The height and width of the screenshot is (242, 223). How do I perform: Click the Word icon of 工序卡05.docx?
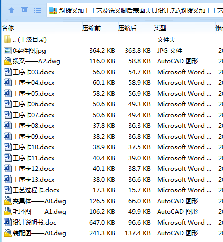pyautogui.click(x=8, y=93)
